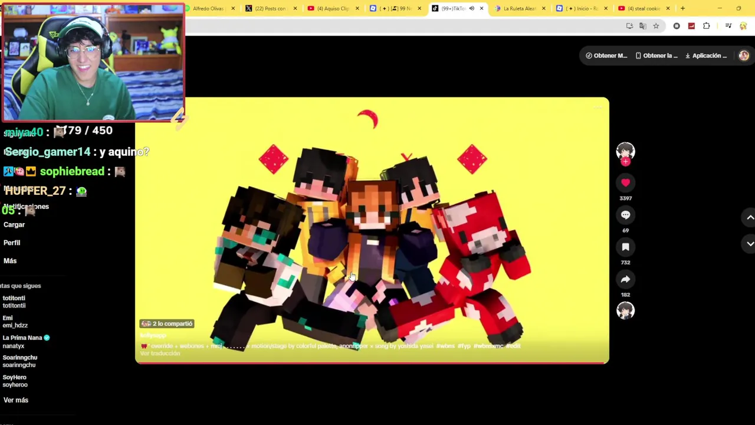Minimize the browser window
The height and width of the screenshot is (425, 755).
720,8
